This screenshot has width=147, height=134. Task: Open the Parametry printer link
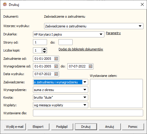pos(113,33)
